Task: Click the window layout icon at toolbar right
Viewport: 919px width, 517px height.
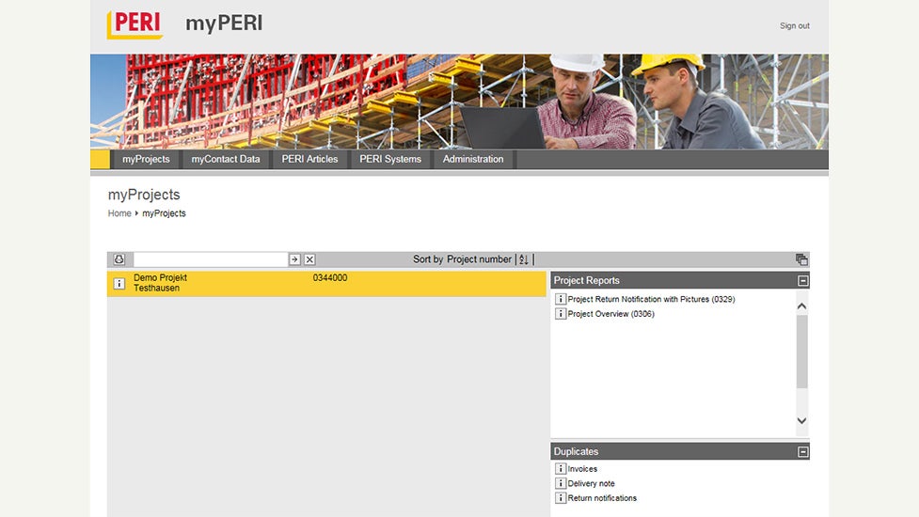Action: (x=801, y=259)
